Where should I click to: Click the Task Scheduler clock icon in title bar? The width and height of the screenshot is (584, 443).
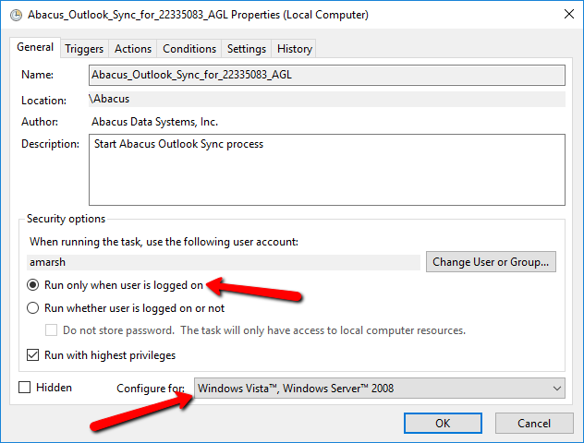point(16,16)
